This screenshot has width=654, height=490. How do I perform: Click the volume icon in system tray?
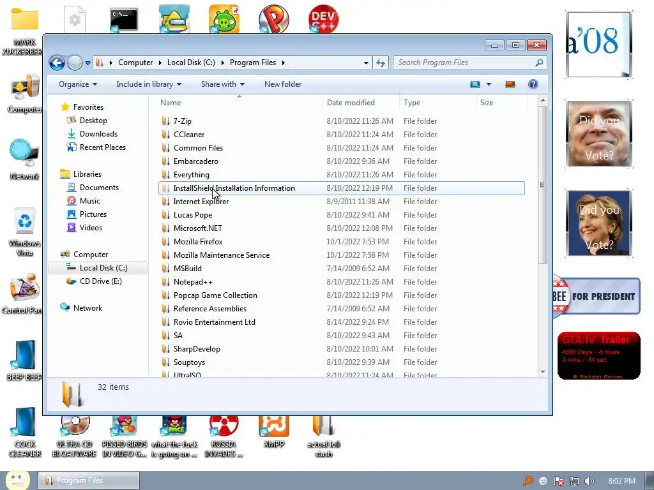click(x=589, y=481)
